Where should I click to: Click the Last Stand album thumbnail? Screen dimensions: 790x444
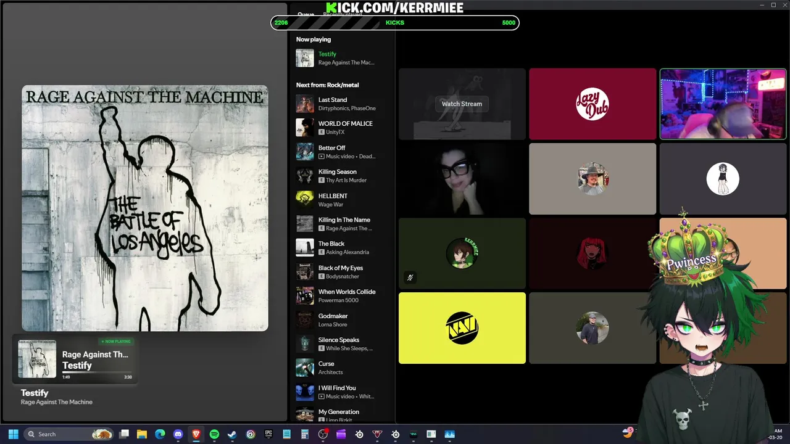305,104
